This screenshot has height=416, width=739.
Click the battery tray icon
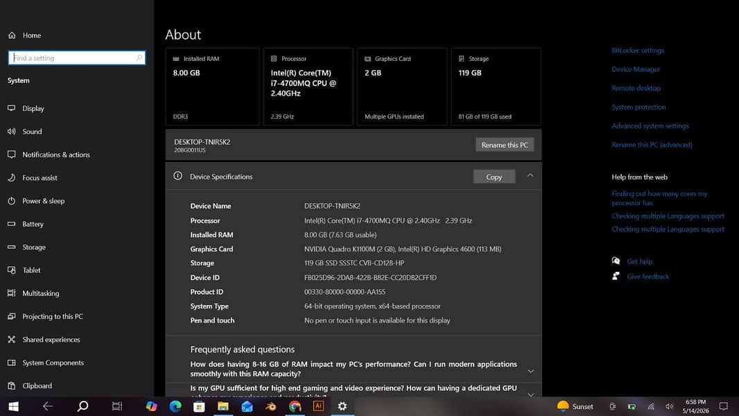pos(632,406)
